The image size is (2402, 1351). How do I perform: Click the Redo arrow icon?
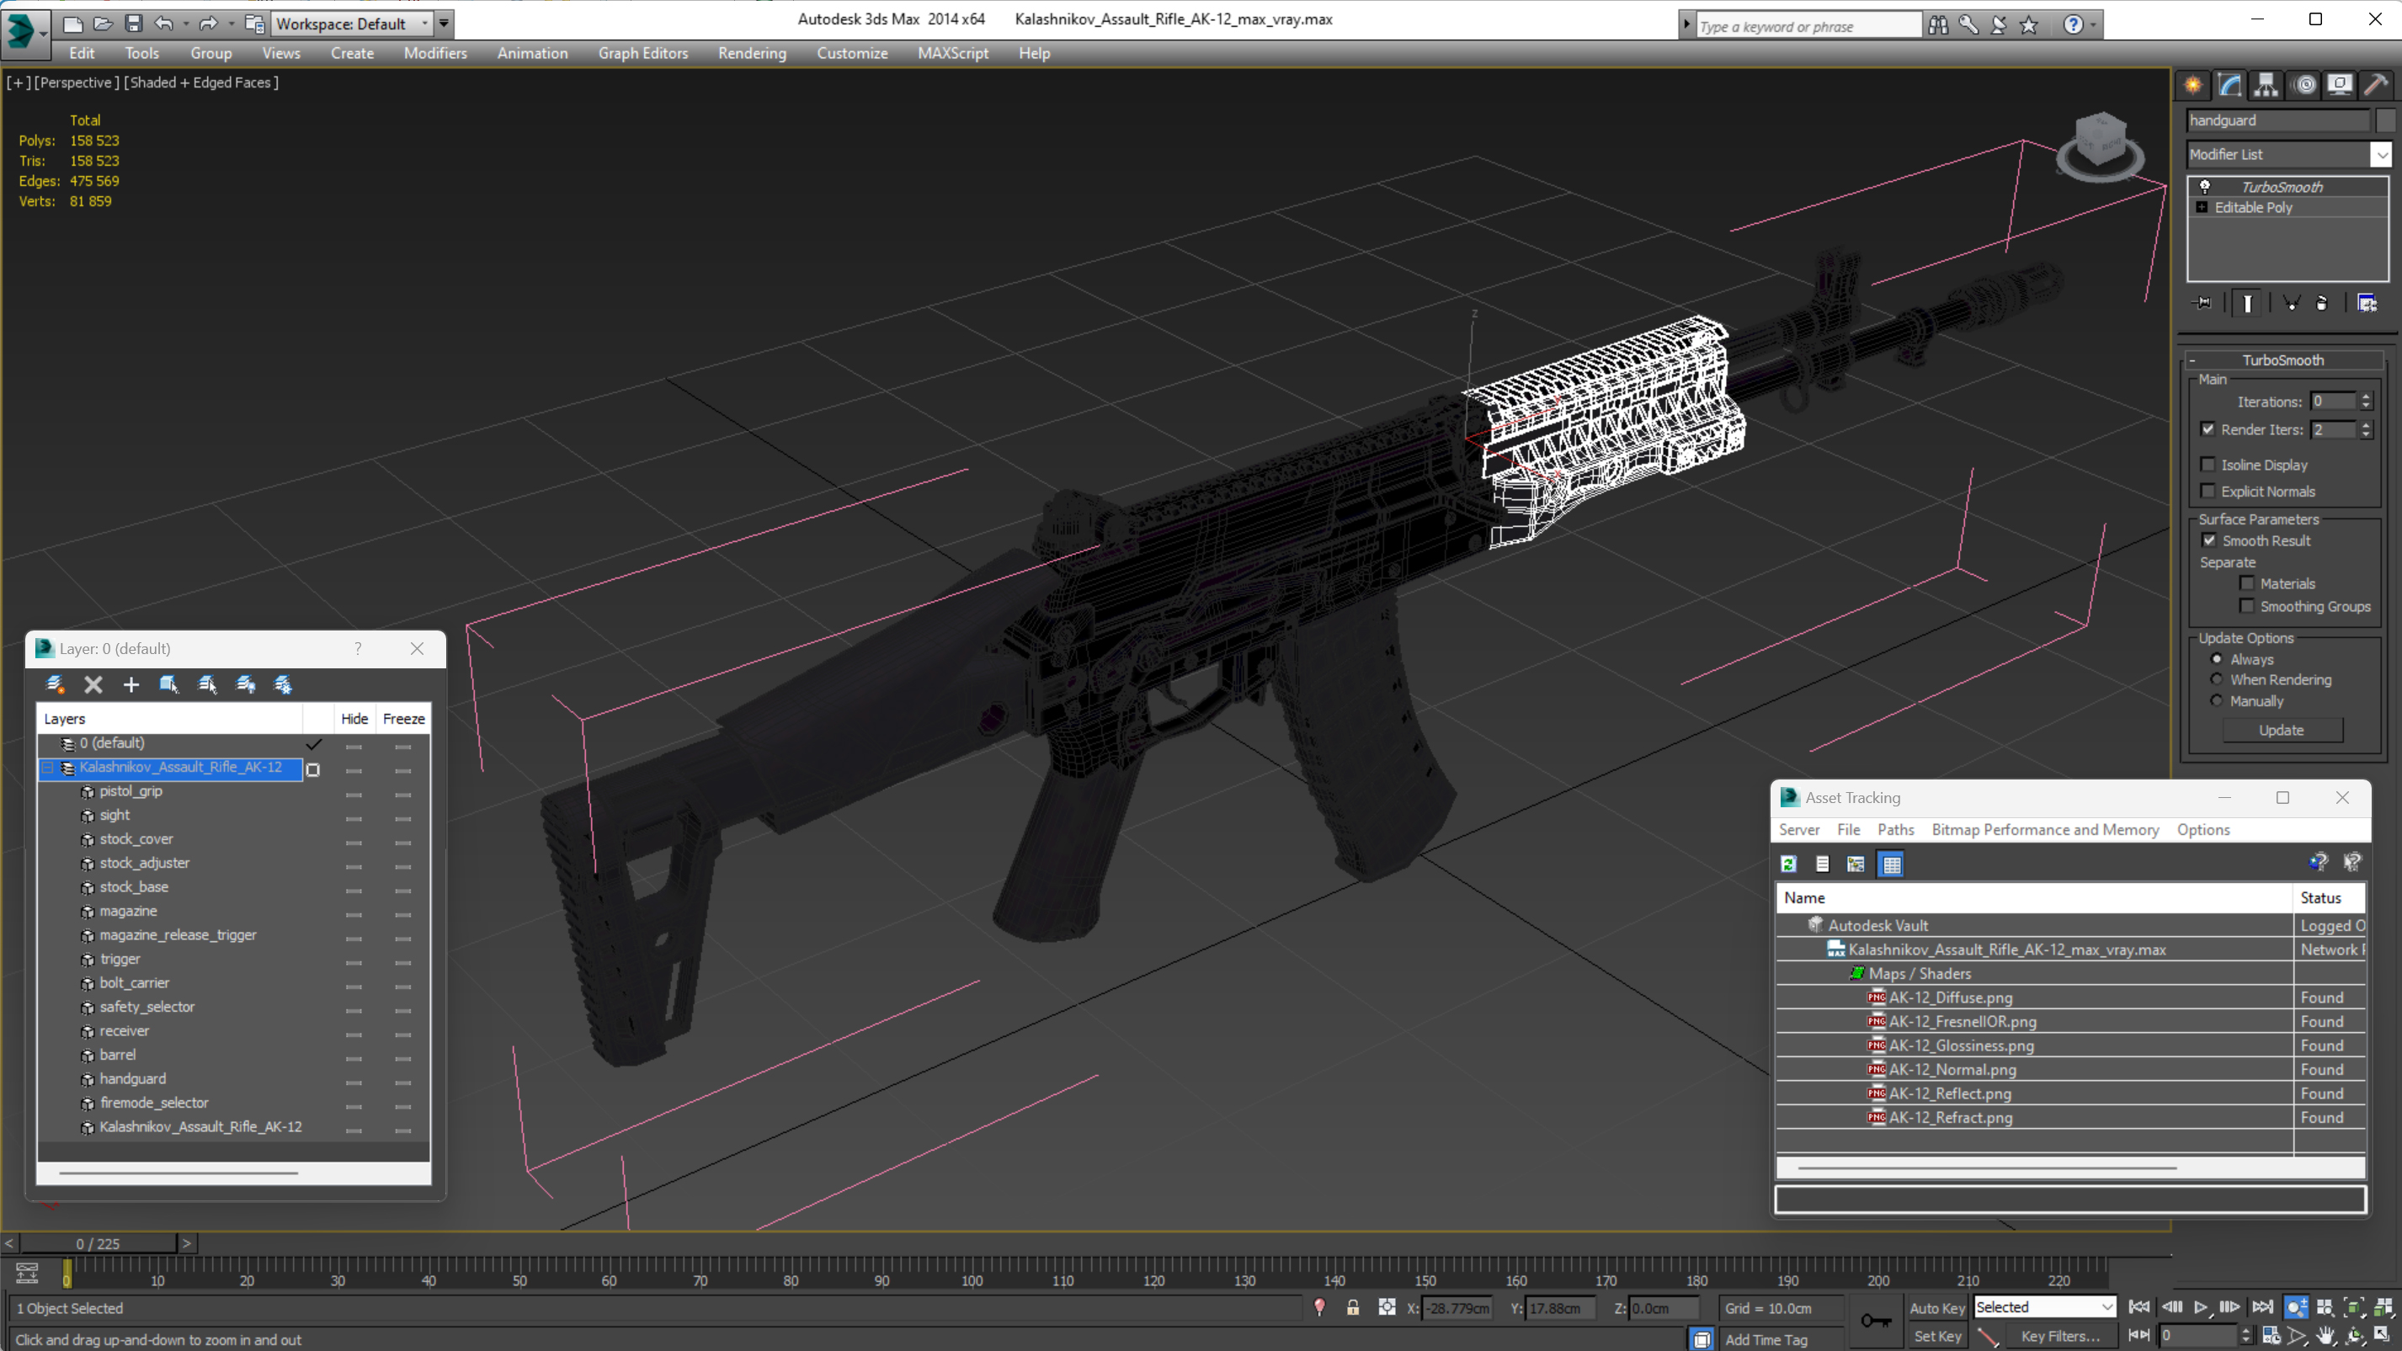pos(208,24)
